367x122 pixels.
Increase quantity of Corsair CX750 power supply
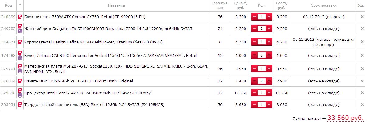(x=269, y=17)
